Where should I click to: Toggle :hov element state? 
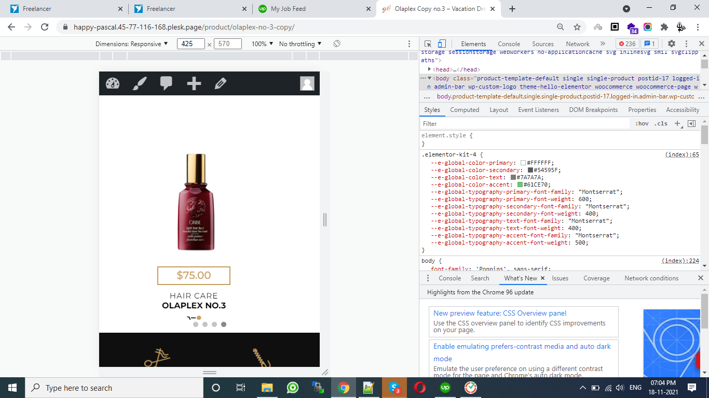pyautogui.click(x=642, y=123)
